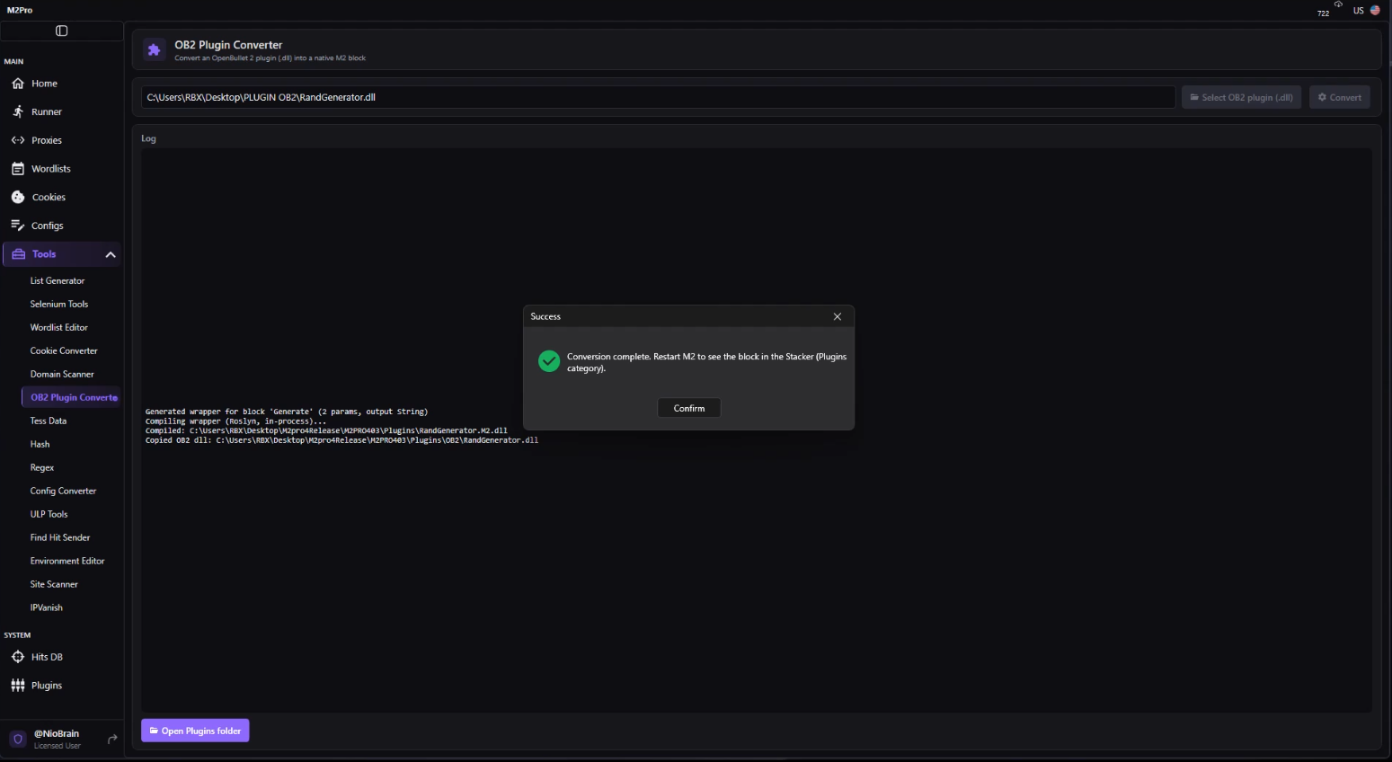This screenshot has height=762, width=1392.
Task: Go to Config Converter
Action: pos(63,492)
